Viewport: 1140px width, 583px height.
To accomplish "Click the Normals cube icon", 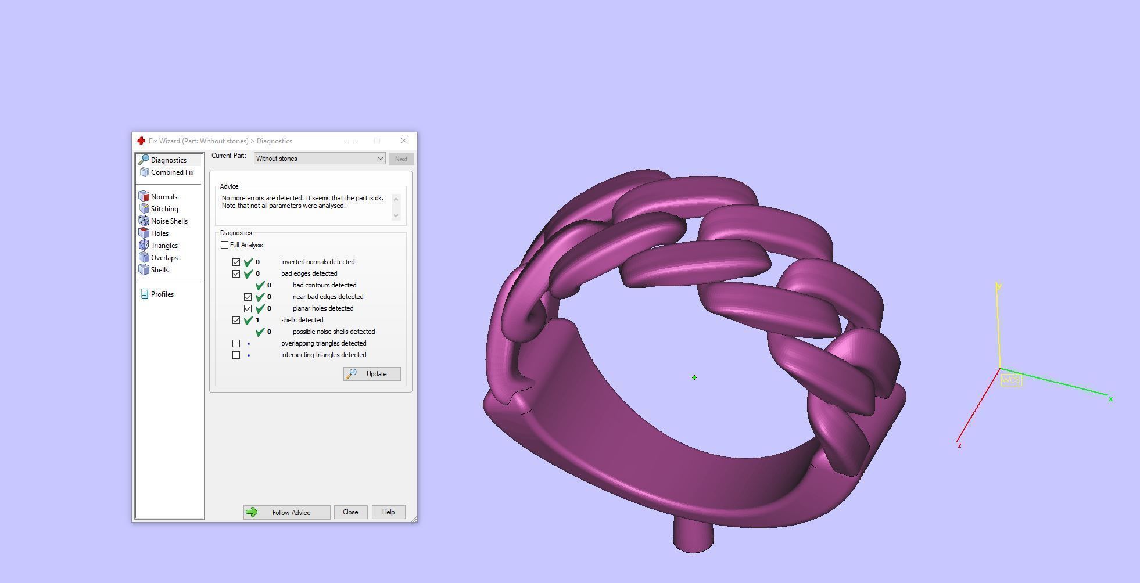I will coord(144,197).
